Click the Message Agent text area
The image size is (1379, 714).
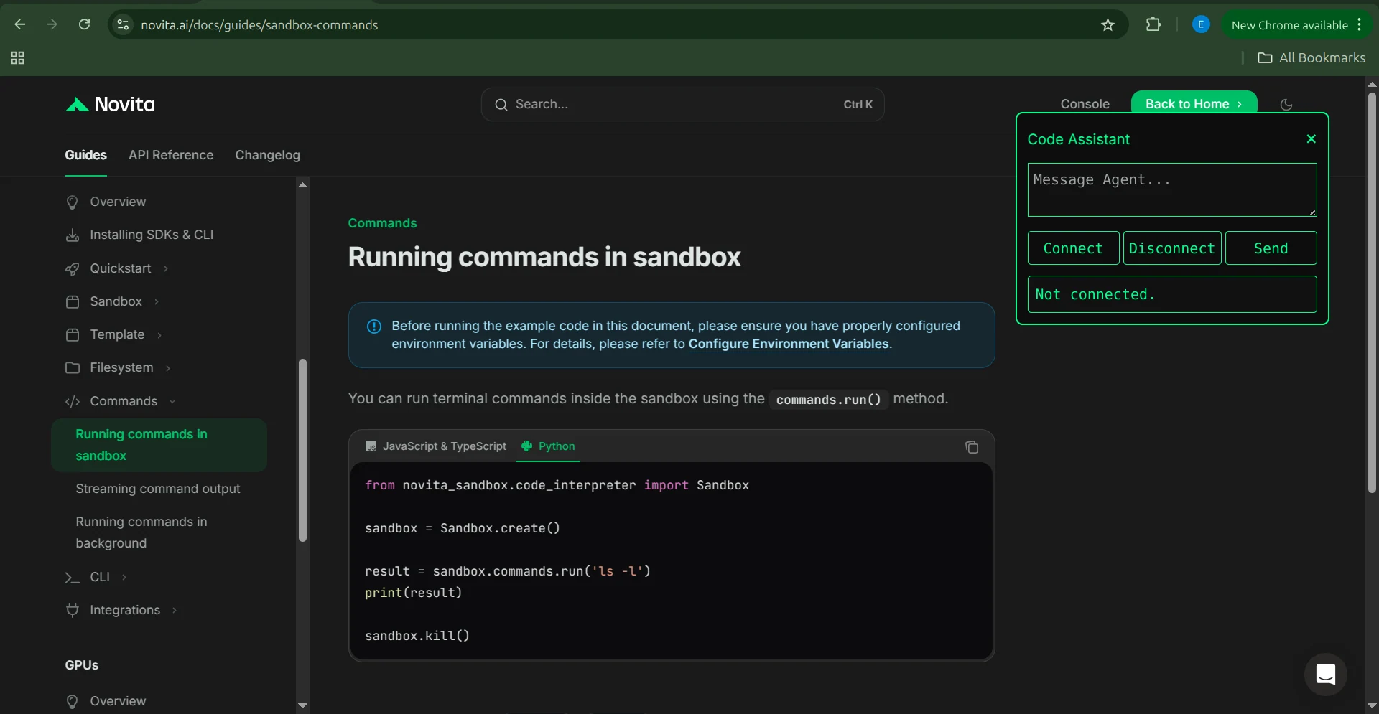tap(1171, 189)
